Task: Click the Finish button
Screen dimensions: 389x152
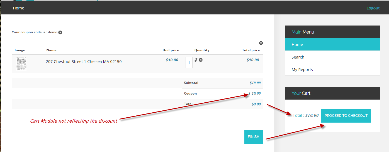Action: pyautogui.click(x=253, y=137)
